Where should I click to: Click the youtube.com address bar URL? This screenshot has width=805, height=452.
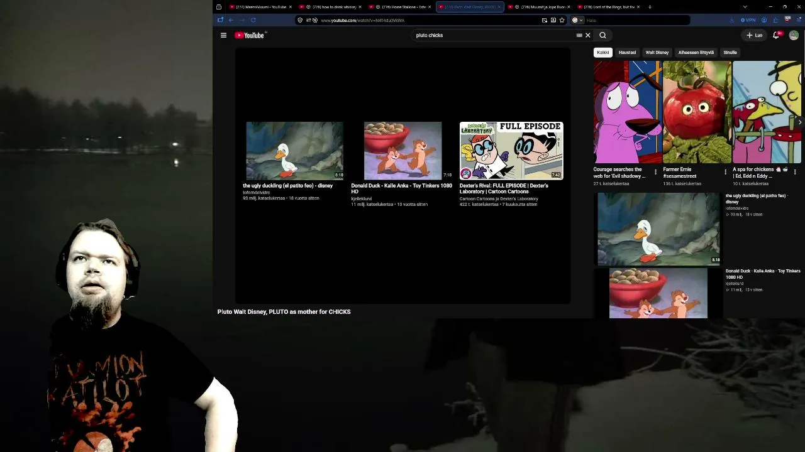[x=362, y=20]
